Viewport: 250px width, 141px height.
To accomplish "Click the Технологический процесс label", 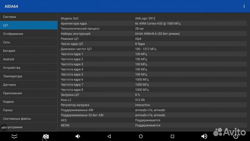I will pos(80,29).
